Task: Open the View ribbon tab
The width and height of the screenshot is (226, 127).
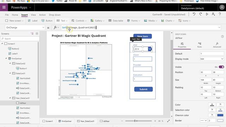Action: click(x=33, y=15)
